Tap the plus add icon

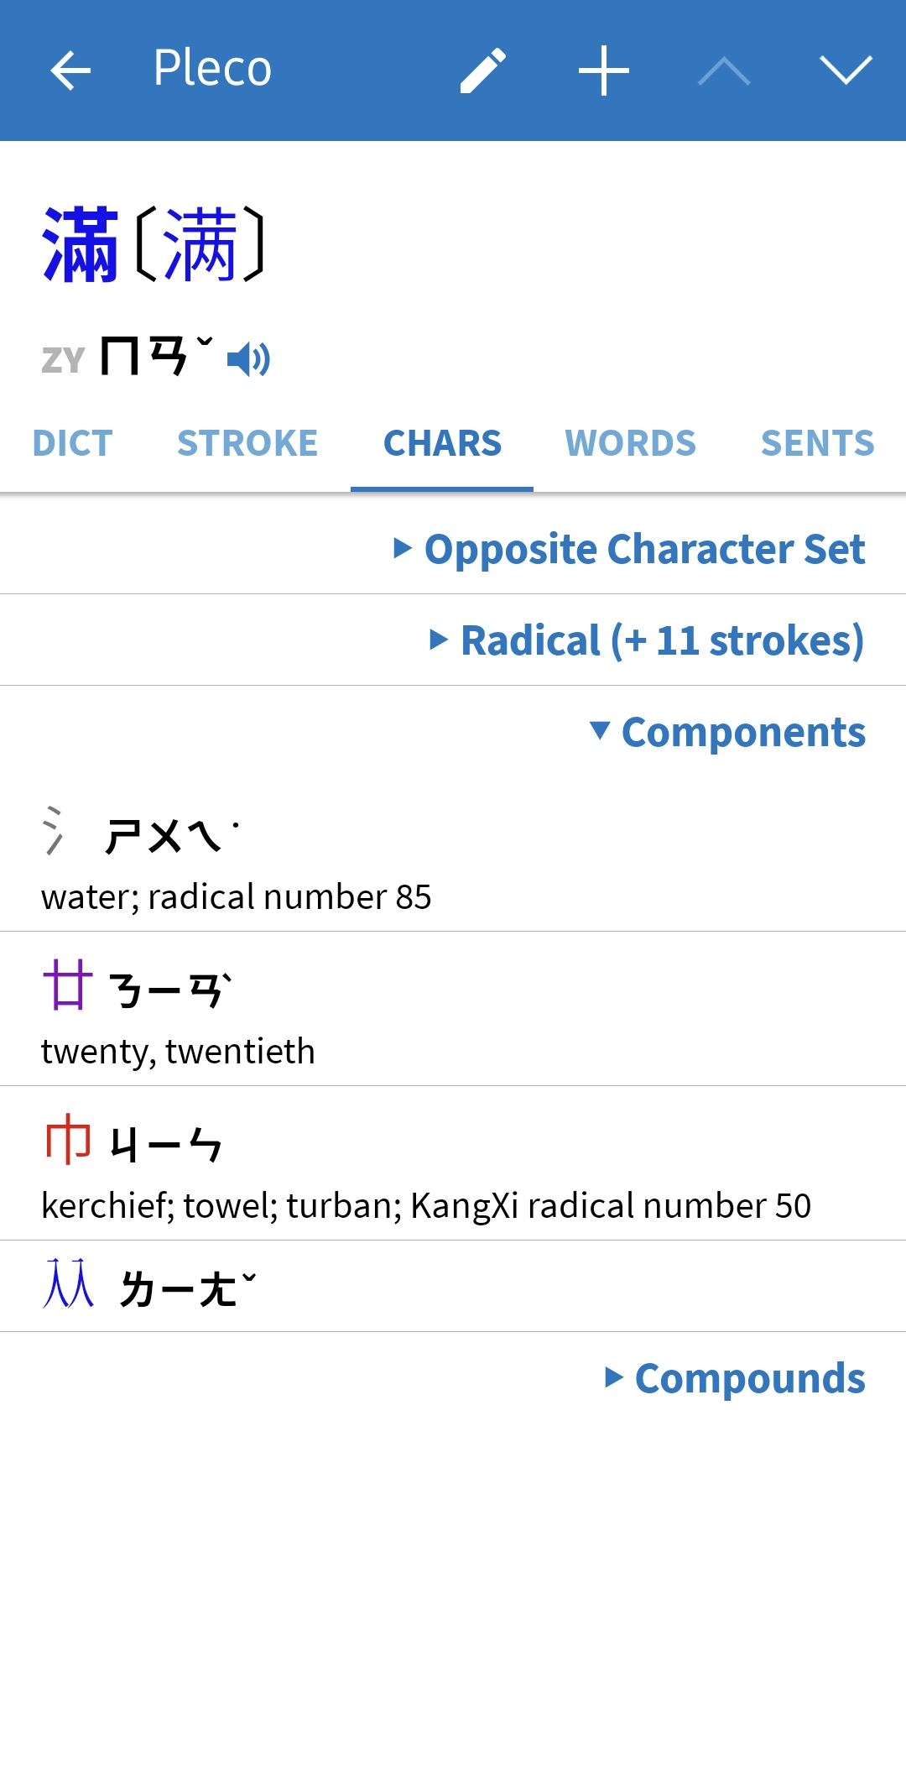pos(604,71)
